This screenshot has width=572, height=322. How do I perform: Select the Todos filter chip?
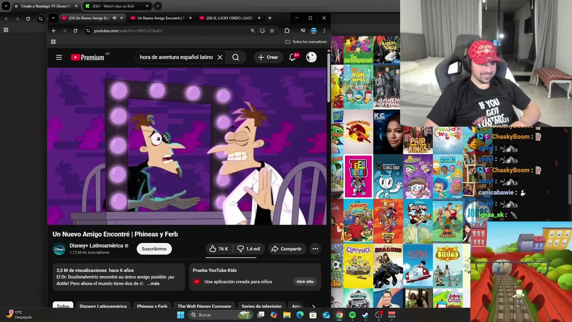point(63,306)
